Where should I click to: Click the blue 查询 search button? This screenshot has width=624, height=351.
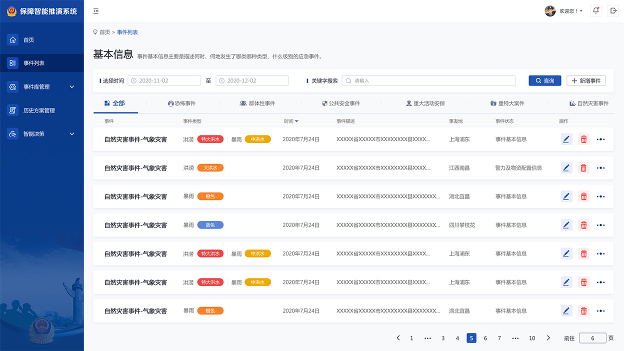[545, 80]
